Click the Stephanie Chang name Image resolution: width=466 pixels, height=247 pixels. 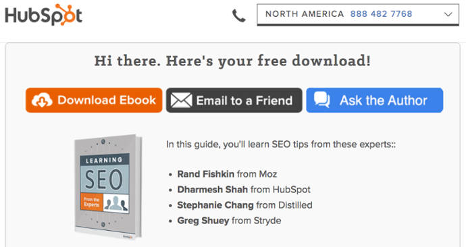pos(215,205)
